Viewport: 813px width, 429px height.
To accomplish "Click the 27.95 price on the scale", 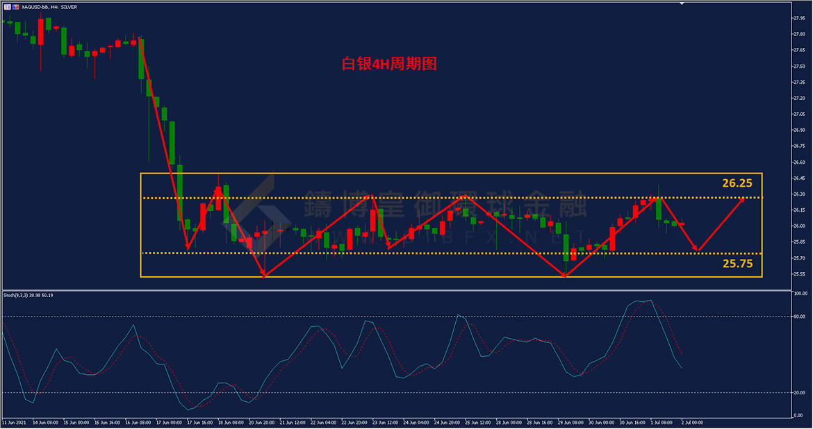I will point(800,18).
